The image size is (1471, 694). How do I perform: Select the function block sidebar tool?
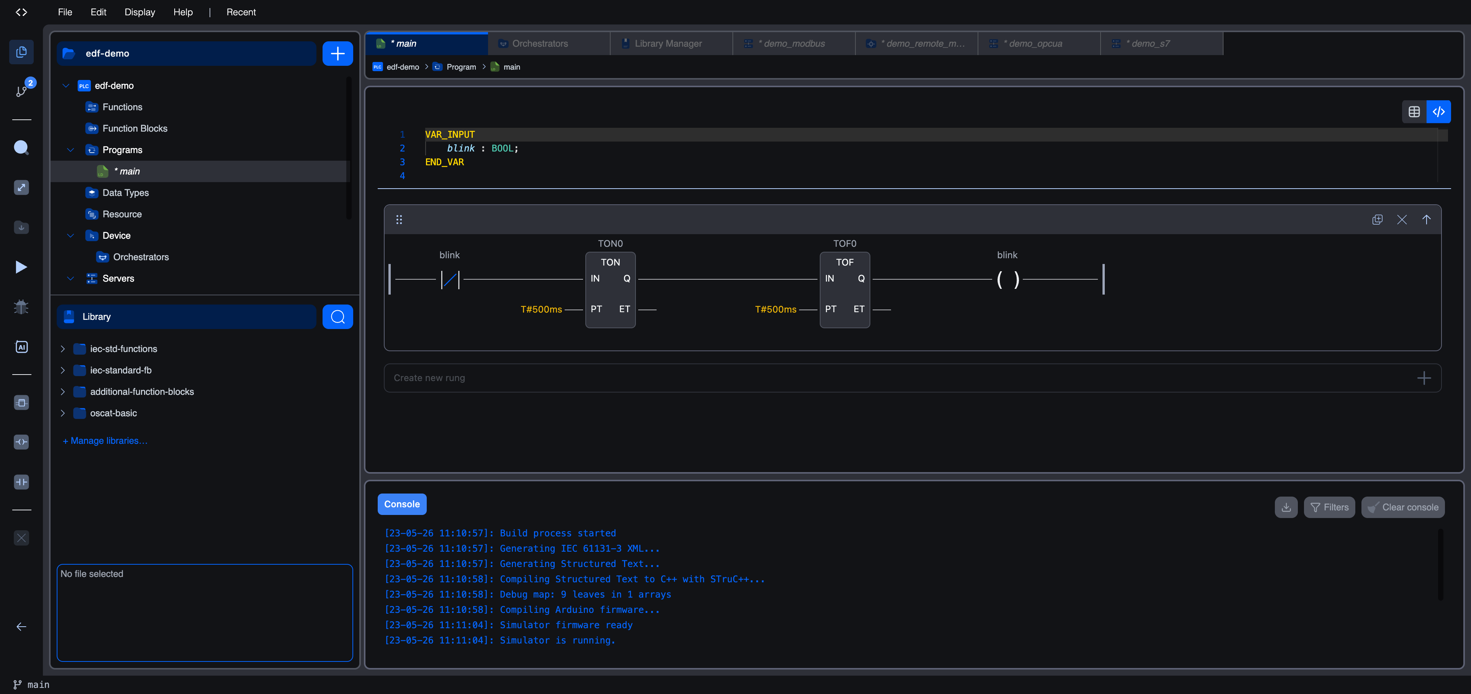[x=21, y=402]
